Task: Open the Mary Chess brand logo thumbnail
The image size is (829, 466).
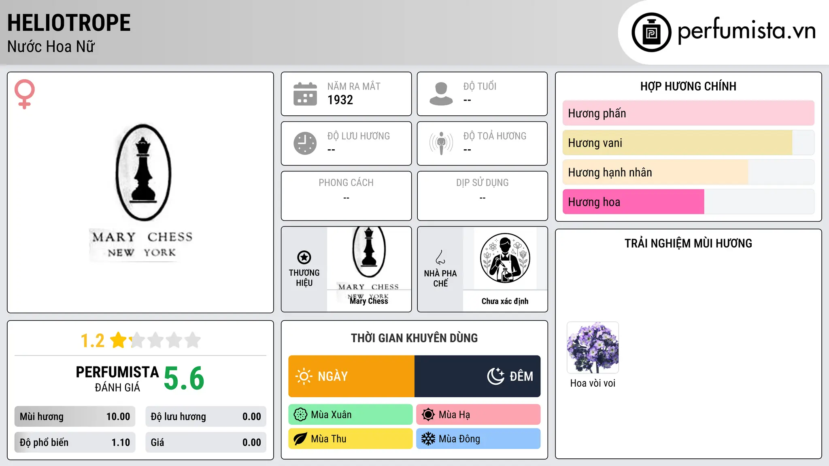Action: tap(369, 258)
